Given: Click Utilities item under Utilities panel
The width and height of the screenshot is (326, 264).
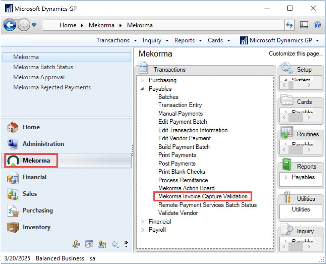Looking at the screenshot, I should tap(301, 210).
